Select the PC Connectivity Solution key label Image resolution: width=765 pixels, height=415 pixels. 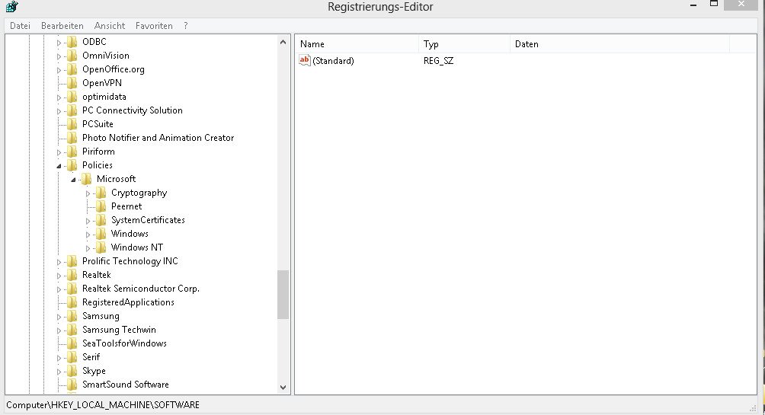coord(133,110)
